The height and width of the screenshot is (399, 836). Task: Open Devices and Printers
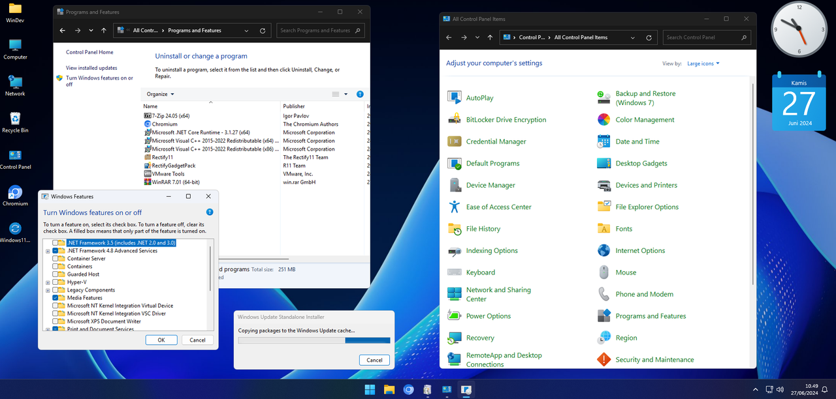coord(637,185)
